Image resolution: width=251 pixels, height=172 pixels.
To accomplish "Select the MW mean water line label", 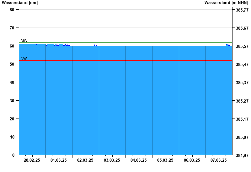I will (x=24, y=41).
